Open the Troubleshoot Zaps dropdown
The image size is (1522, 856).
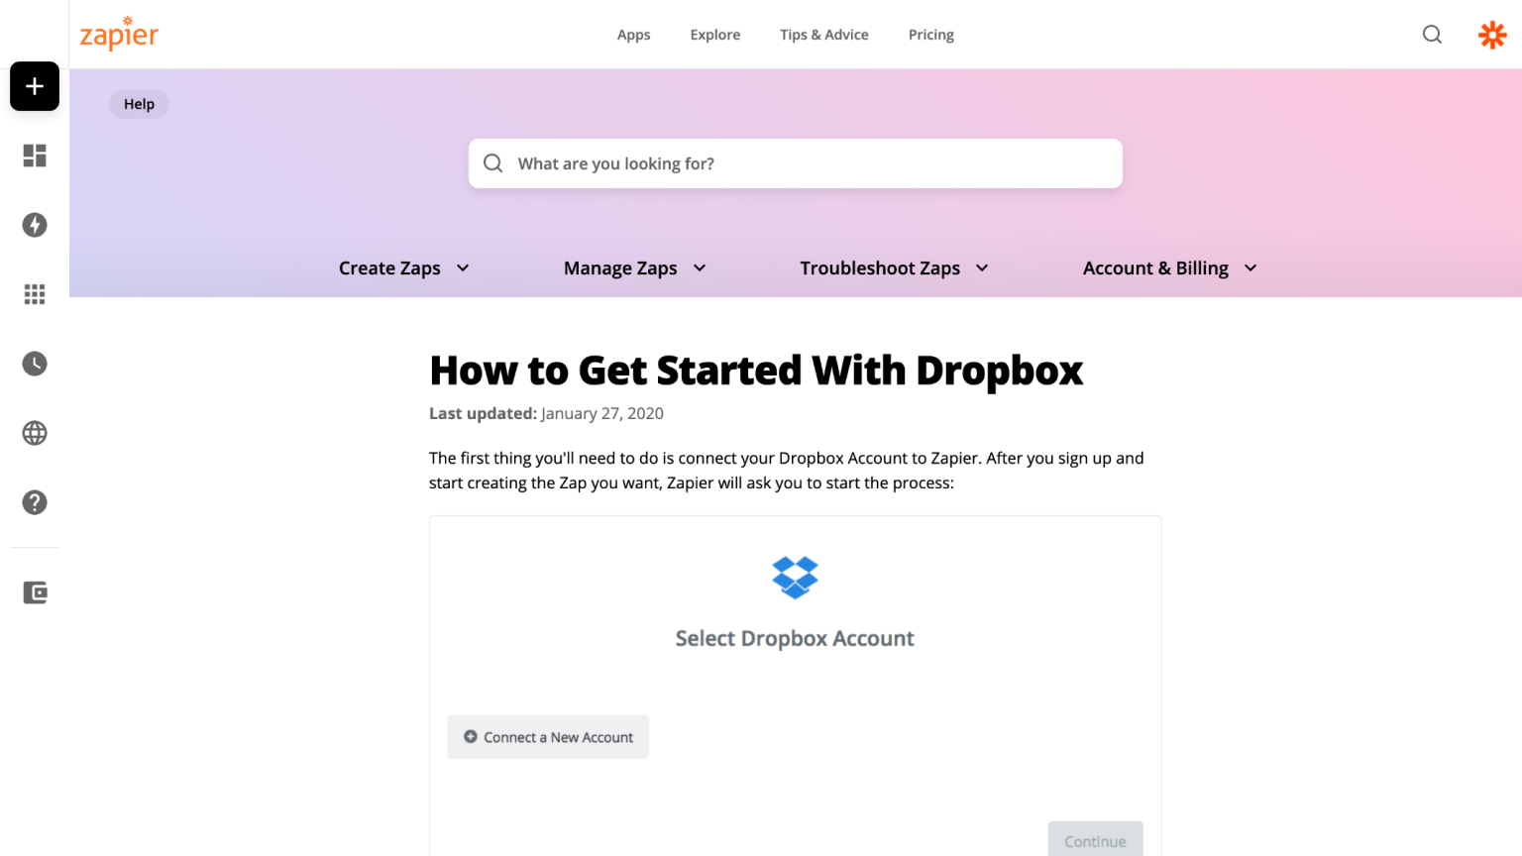point(894,268)
